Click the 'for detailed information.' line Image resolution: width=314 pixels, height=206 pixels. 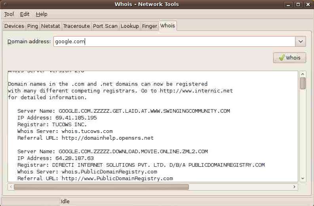pyautogui.click(x=48, y=98)
